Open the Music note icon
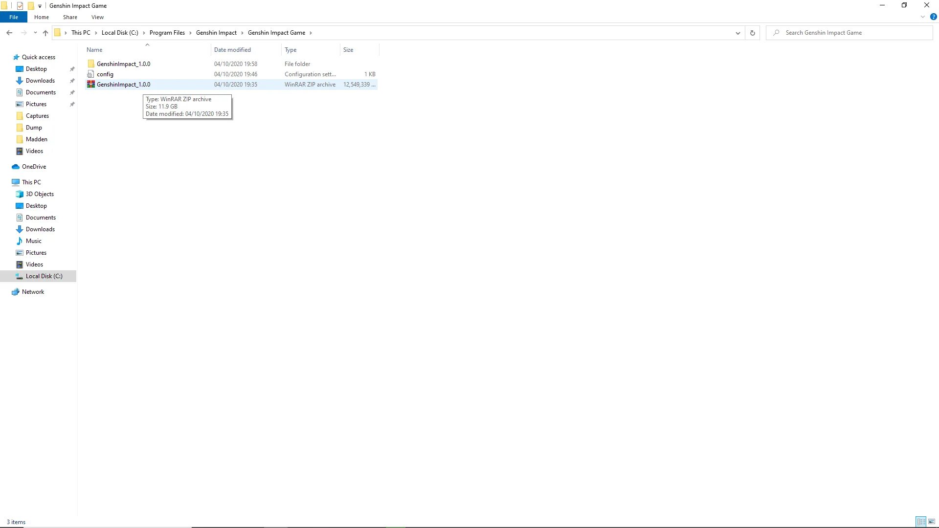The height and width of the screenshot is (528, 939). click(x=20, y=241)
